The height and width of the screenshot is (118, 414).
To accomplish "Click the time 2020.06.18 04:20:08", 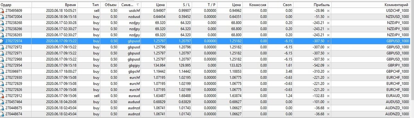I will coord(61,102).
